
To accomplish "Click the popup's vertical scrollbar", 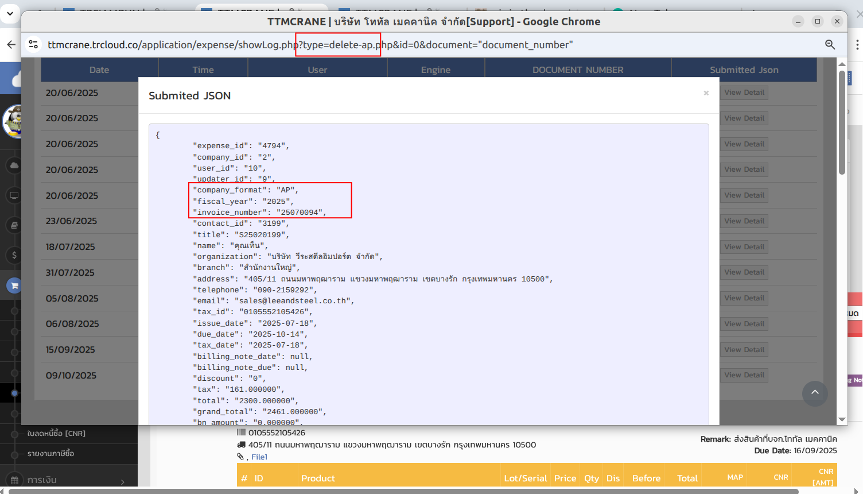I will [842, 123].
